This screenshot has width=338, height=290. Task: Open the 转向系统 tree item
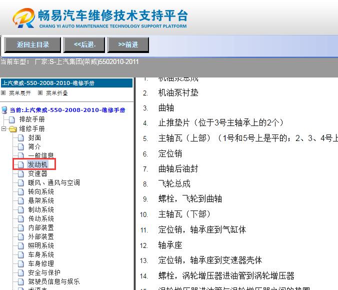point(41,191)
